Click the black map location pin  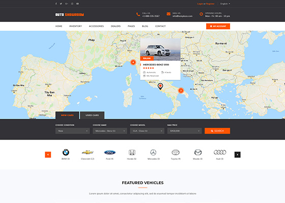160,87
